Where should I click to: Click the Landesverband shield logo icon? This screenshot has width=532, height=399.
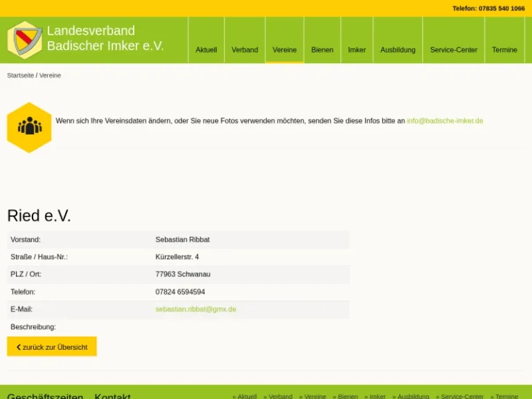[x=25, y=39]
